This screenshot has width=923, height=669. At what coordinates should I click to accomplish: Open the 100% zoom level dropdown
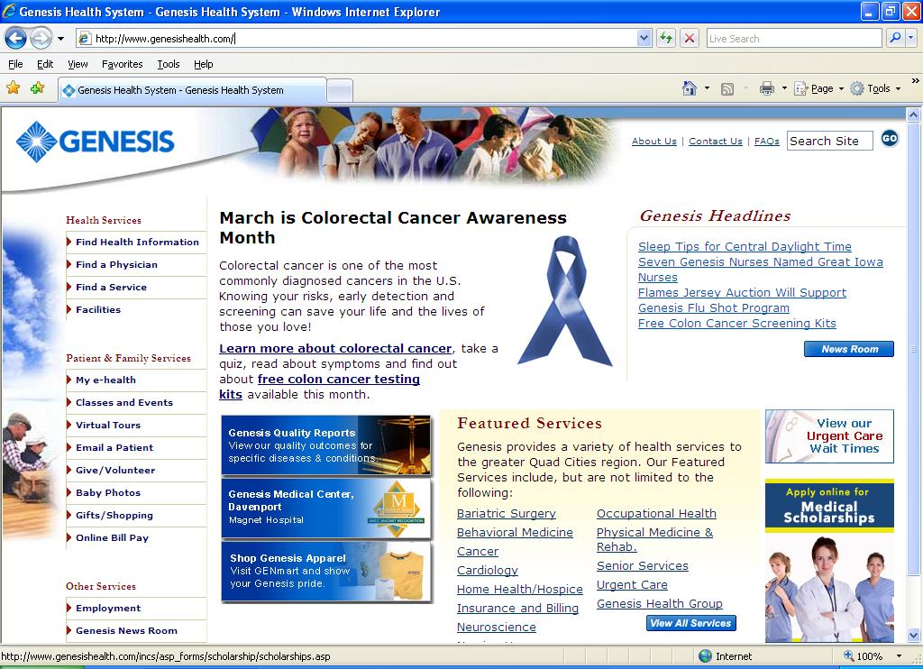click(899, 656)
